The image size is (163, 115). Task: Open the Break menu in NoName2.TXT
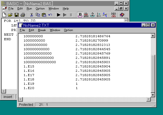pyautogui.click(x=42, y=30)
